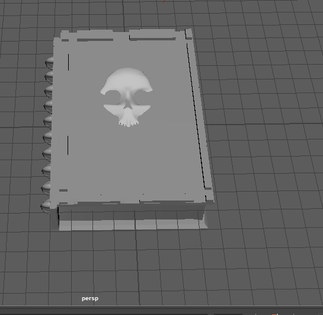323x315 pixels.
Task: Click the dark slot at the cover's top left
Action: pos(95,40)
